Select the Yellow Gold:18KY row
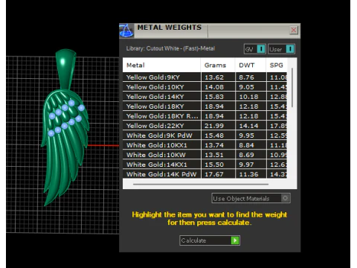 pos(205,106)
